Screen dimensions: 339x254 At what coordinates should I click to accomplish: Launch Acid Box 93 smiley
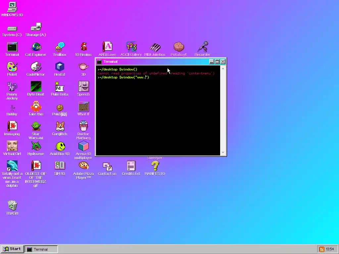point(60,148)
